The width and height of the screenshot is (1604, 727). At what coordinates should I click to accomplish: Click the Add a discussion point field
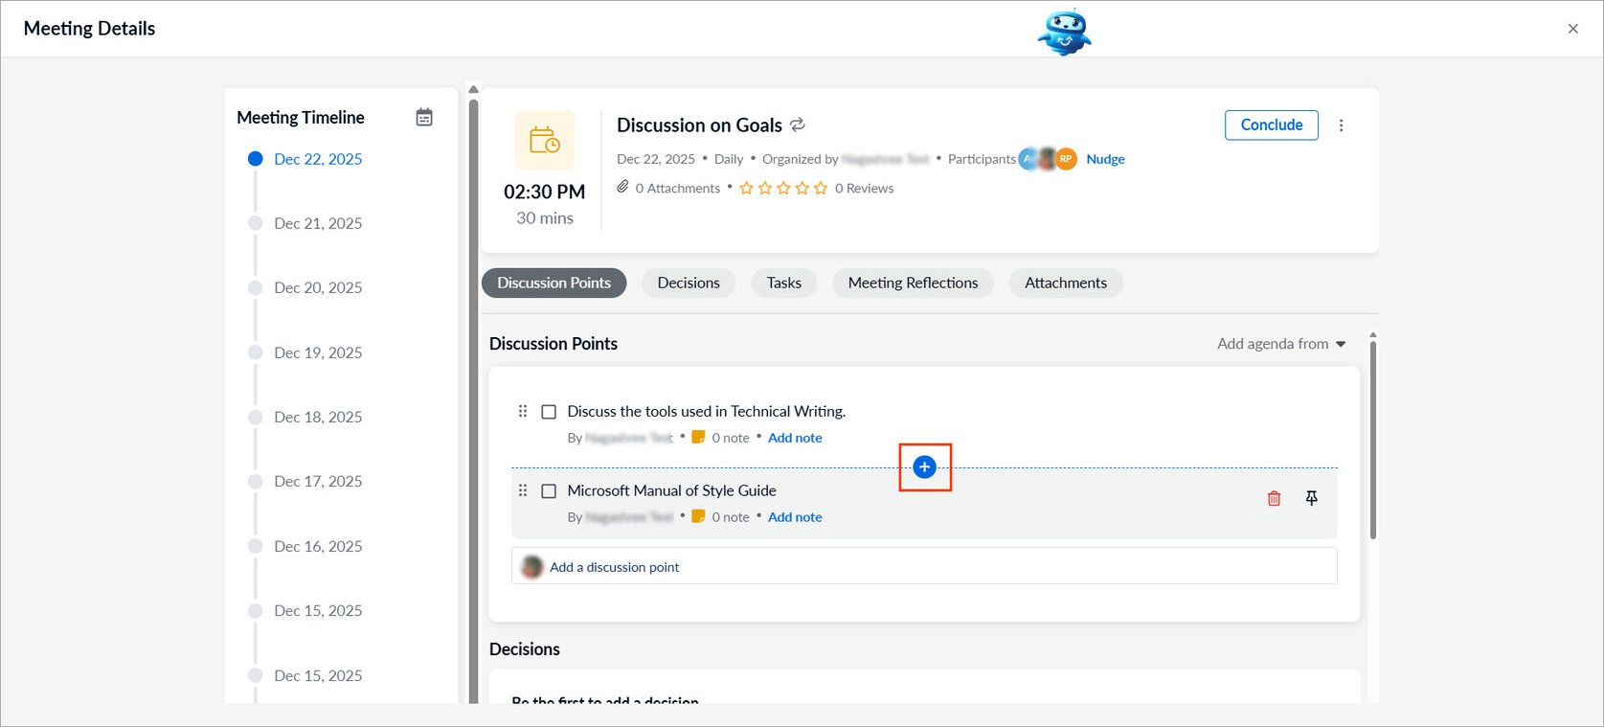924,566
